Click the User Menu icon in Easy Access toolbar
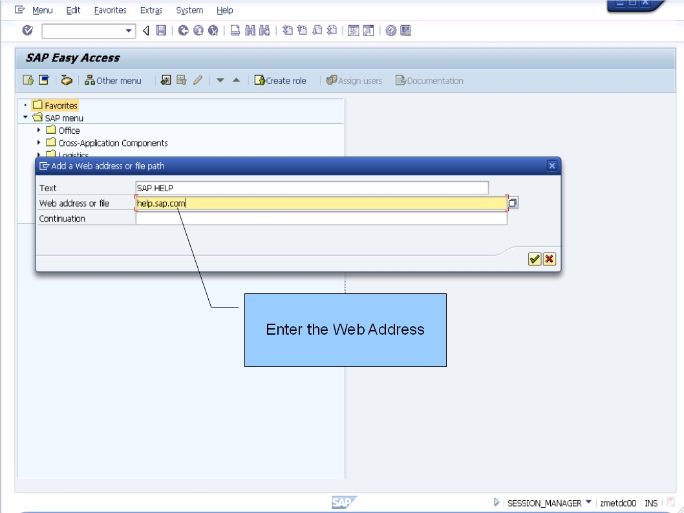This screenshot has height=513, width=684. [28, 80]
